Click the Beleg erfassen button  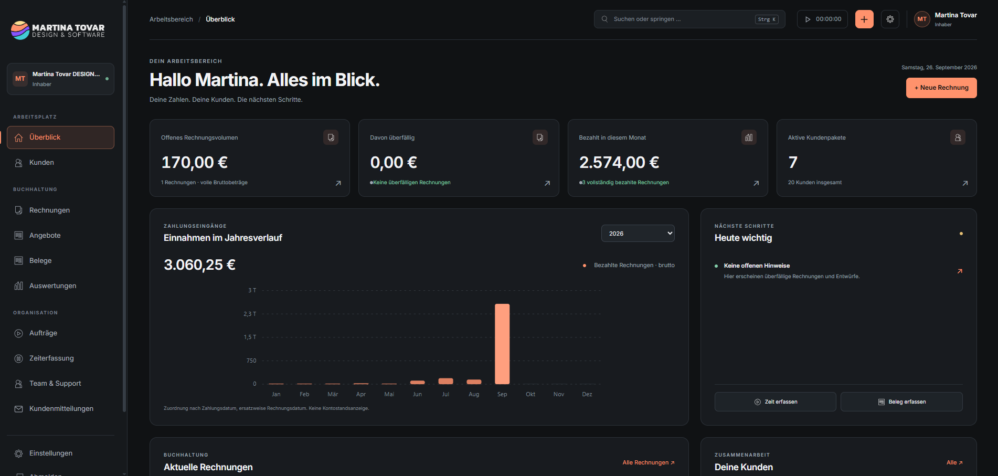pyautogui.click(x=901, y=402)
